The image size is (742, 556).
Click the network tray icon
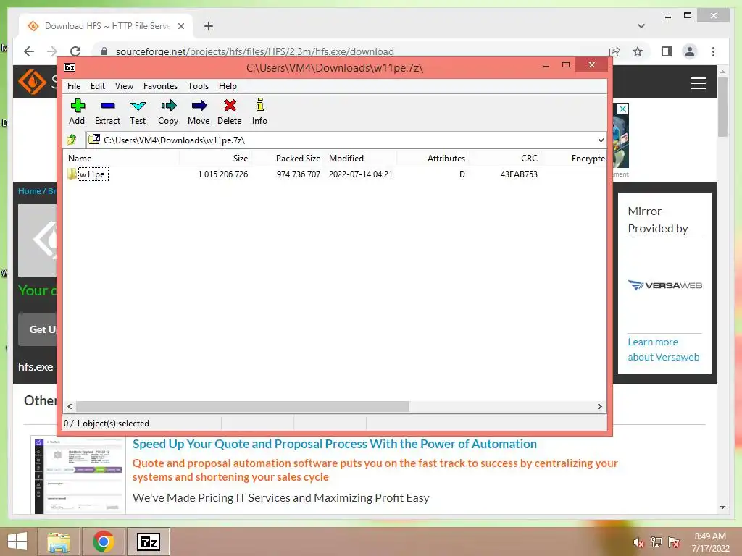tap(656, 542)
